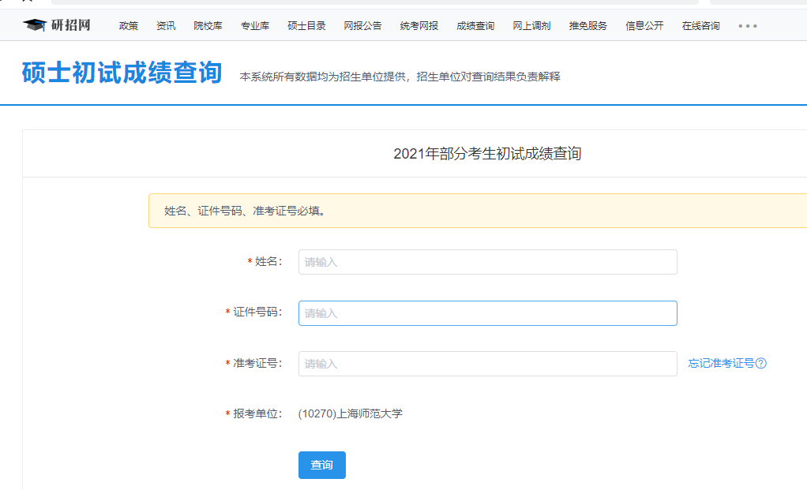Viewport: 807px width, 490px height.
Task: Click the 忘记准考证号 link
Action: [722, 364]
